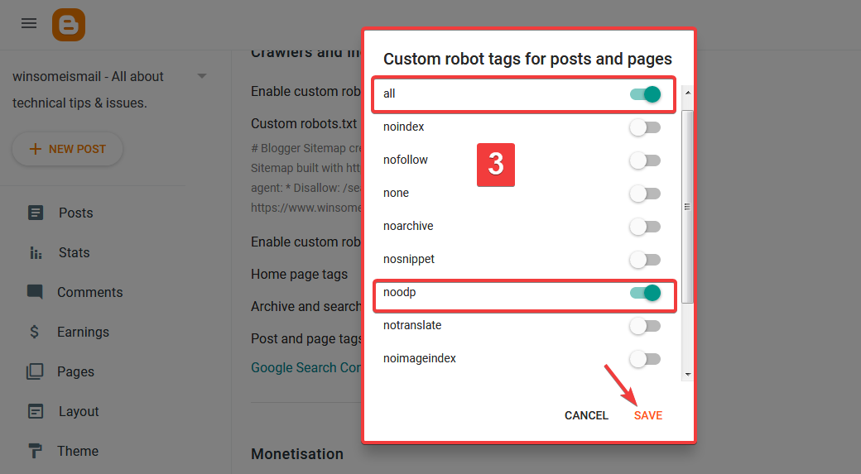
Task: Enable the noarchive toggle
Action: (646, 227)
